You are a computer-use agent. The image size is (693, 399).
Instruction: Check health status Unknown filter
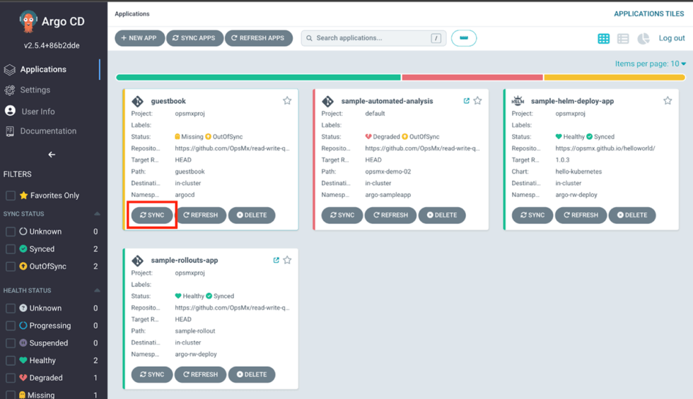coord(11,308)
